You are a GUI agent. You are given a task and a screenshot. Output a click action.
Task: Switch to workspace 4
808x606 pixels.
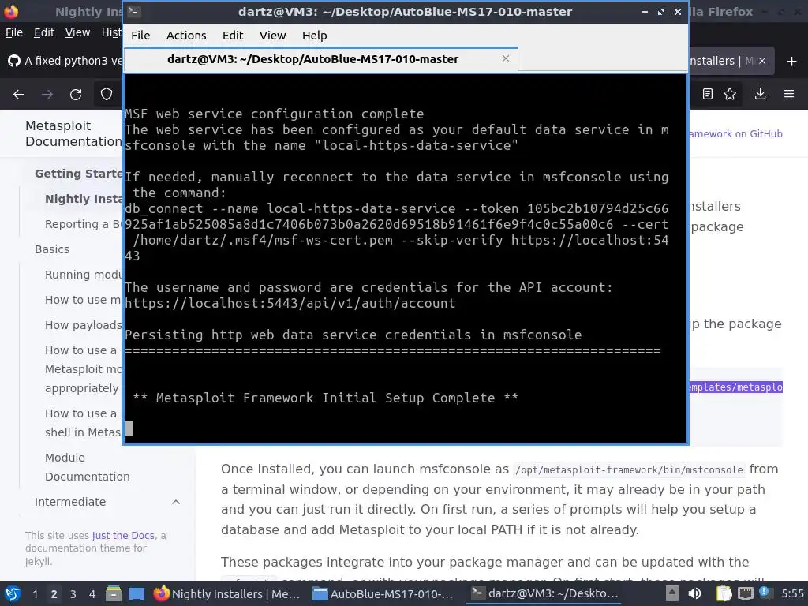pos(92,594)
